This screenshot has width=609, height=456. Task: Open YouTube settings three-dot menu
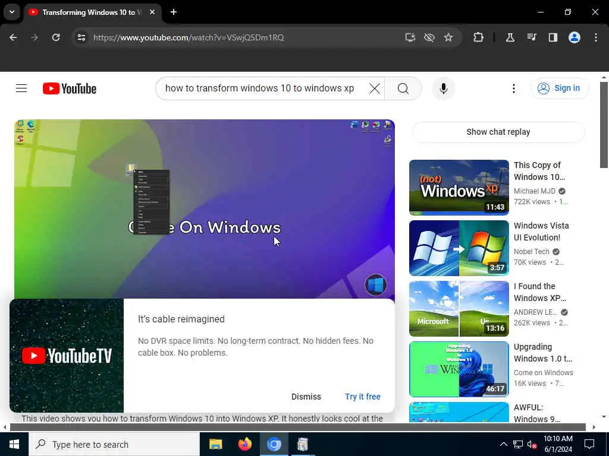[514, 88]
